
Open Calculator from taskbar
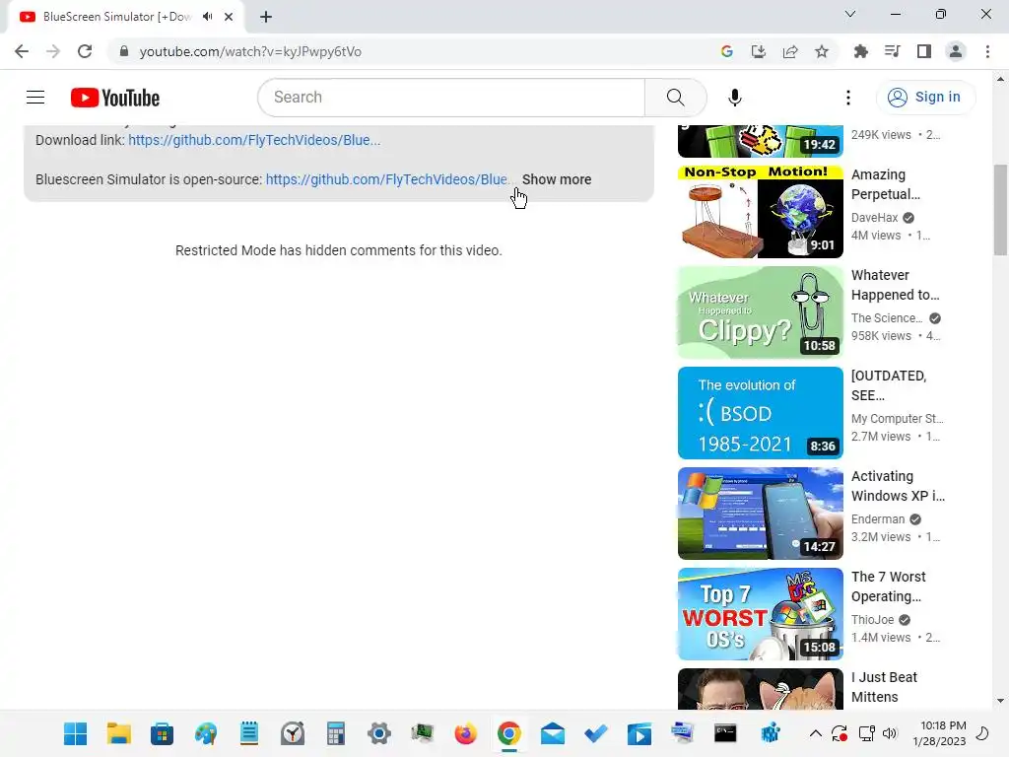click(335, 733)
